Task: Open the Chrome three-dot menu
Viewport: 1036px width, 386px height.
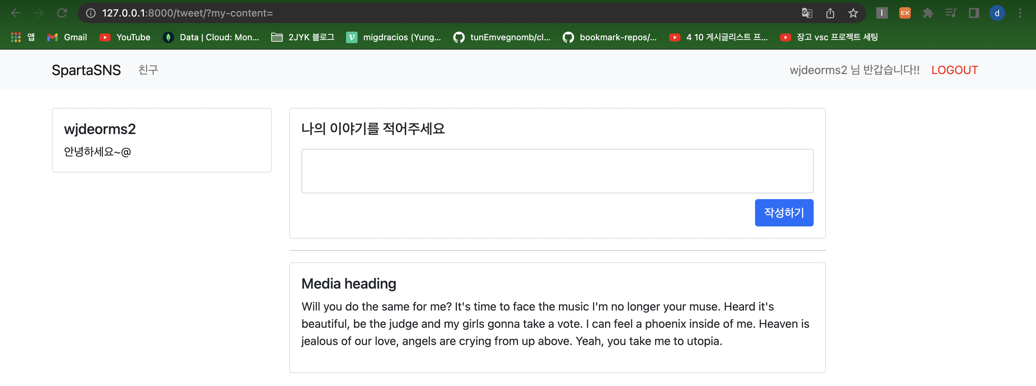Action: pos(1020,13)
